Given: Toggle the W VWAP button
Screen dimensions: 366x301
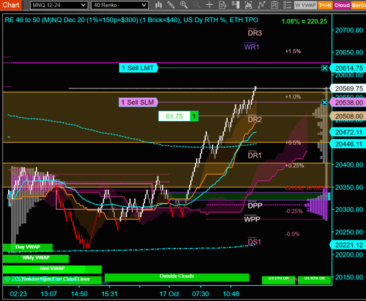Looking at the screenshot, I should tap(306, 5).
